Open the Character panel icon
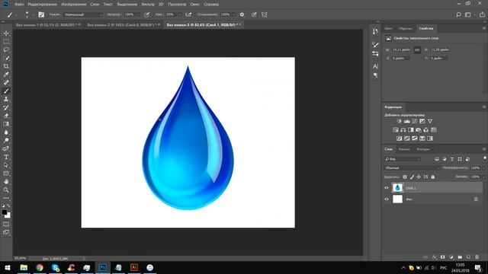The width and height of the screenshot is (488, 274). pyautogui.click(x=375, y=66)
